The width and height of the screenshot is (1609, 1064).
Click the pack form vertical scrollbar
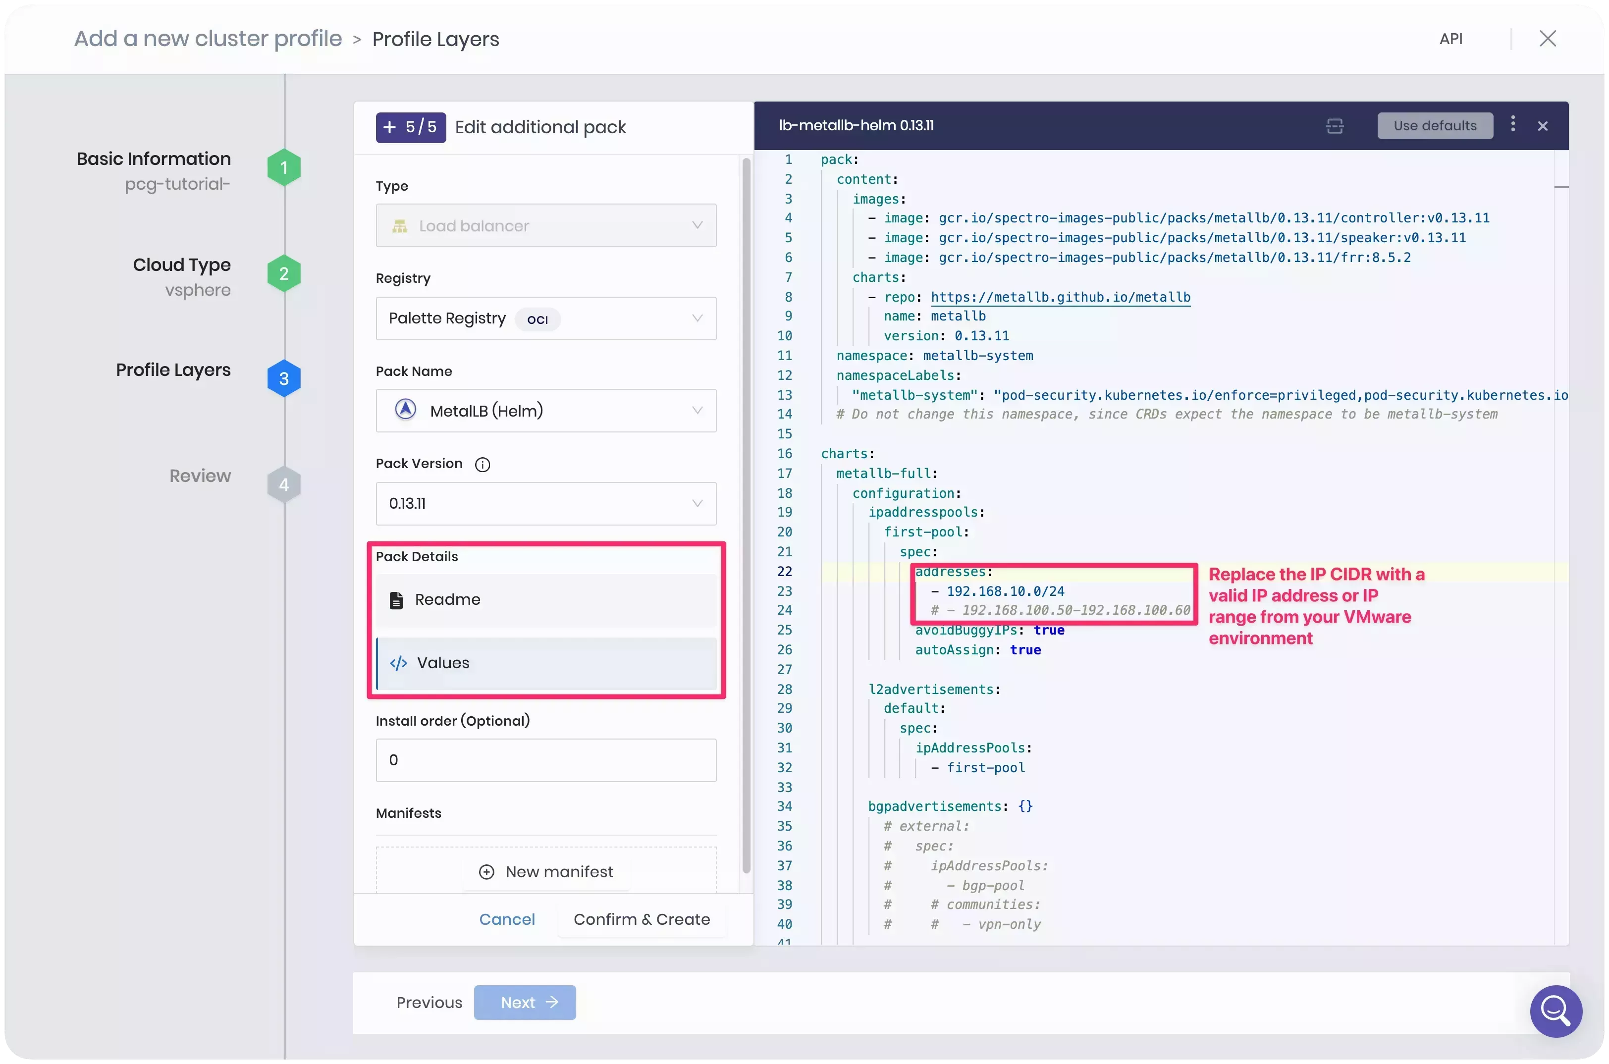point(746,516)
